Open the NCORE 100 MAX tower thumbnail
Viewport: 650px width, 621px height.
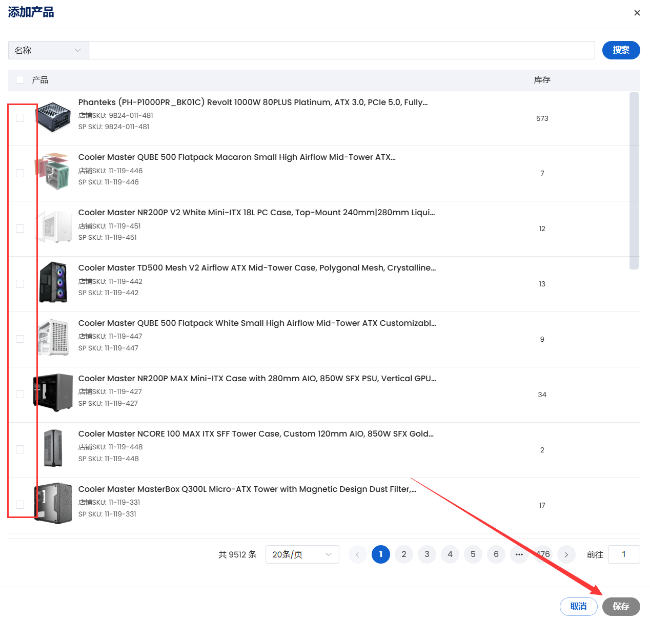coord(53,448)
